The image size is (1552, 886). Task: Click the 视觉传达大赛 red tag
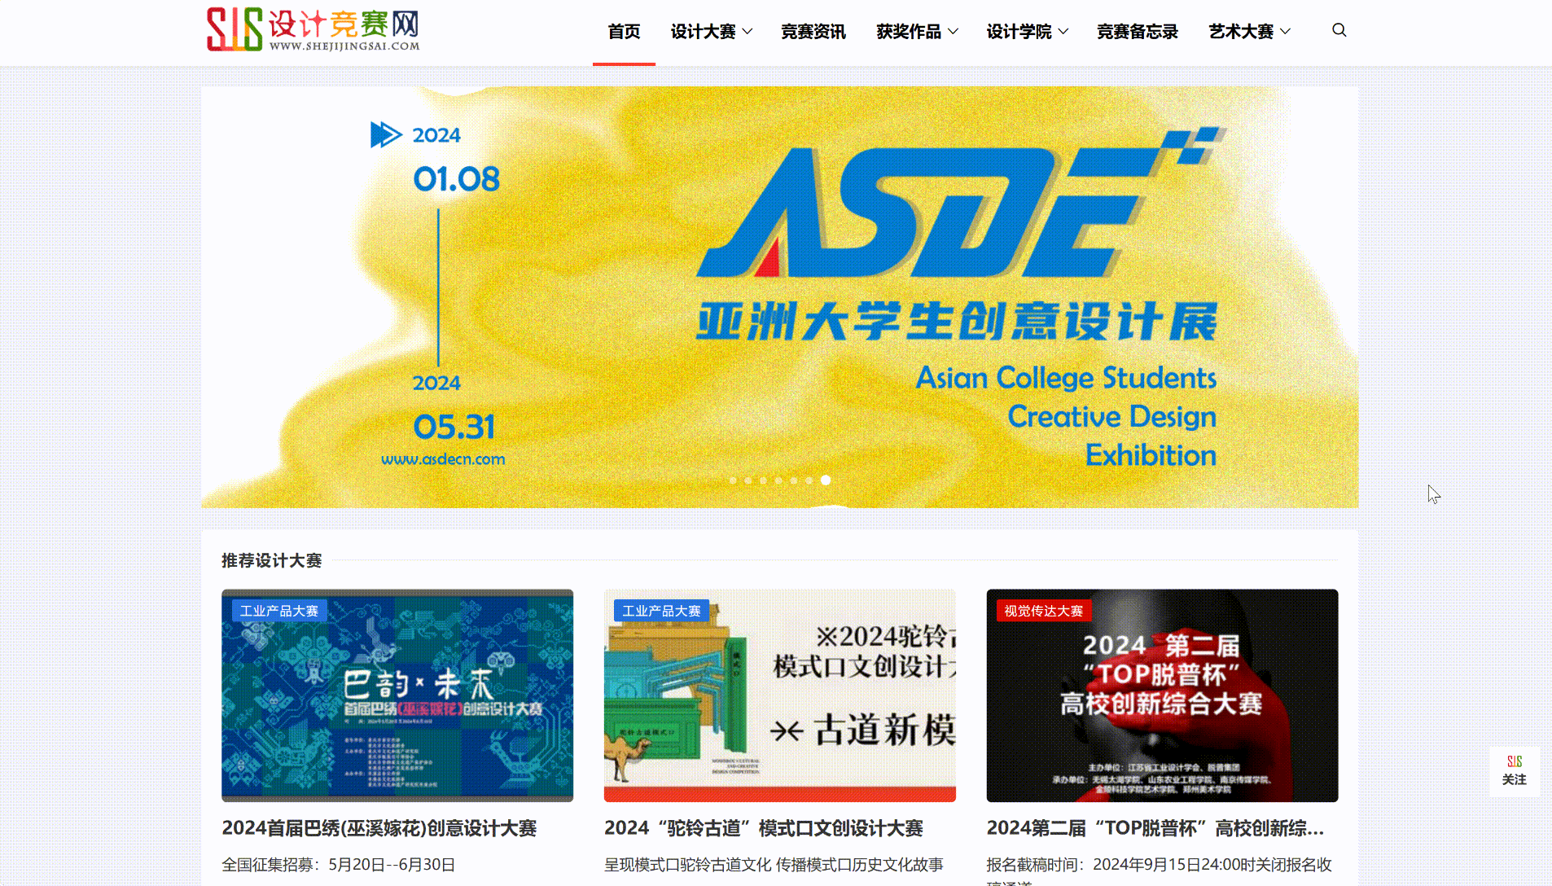1043,611
